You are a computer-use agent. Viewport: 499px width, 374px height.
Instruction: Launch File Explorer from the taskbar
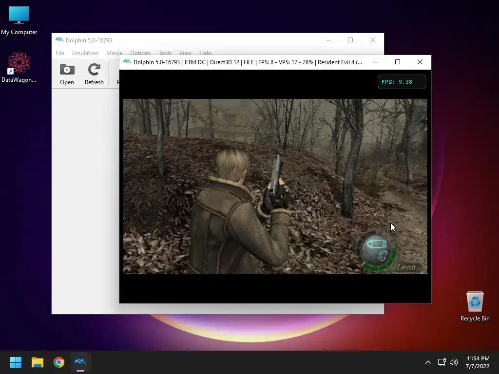coord(37,362)
